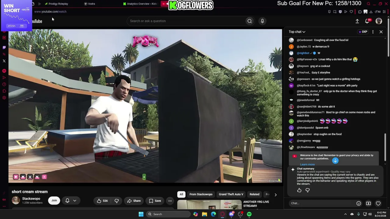Like the video with 536 likes
The height and width of the screenshot is (219, 390).
coord(102,201)
